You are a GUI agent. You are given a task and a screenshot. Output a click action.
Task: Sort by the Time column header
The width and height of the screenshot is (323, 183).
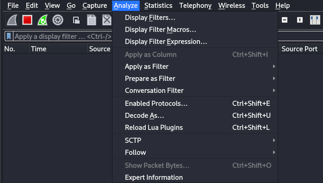[58, 49]
